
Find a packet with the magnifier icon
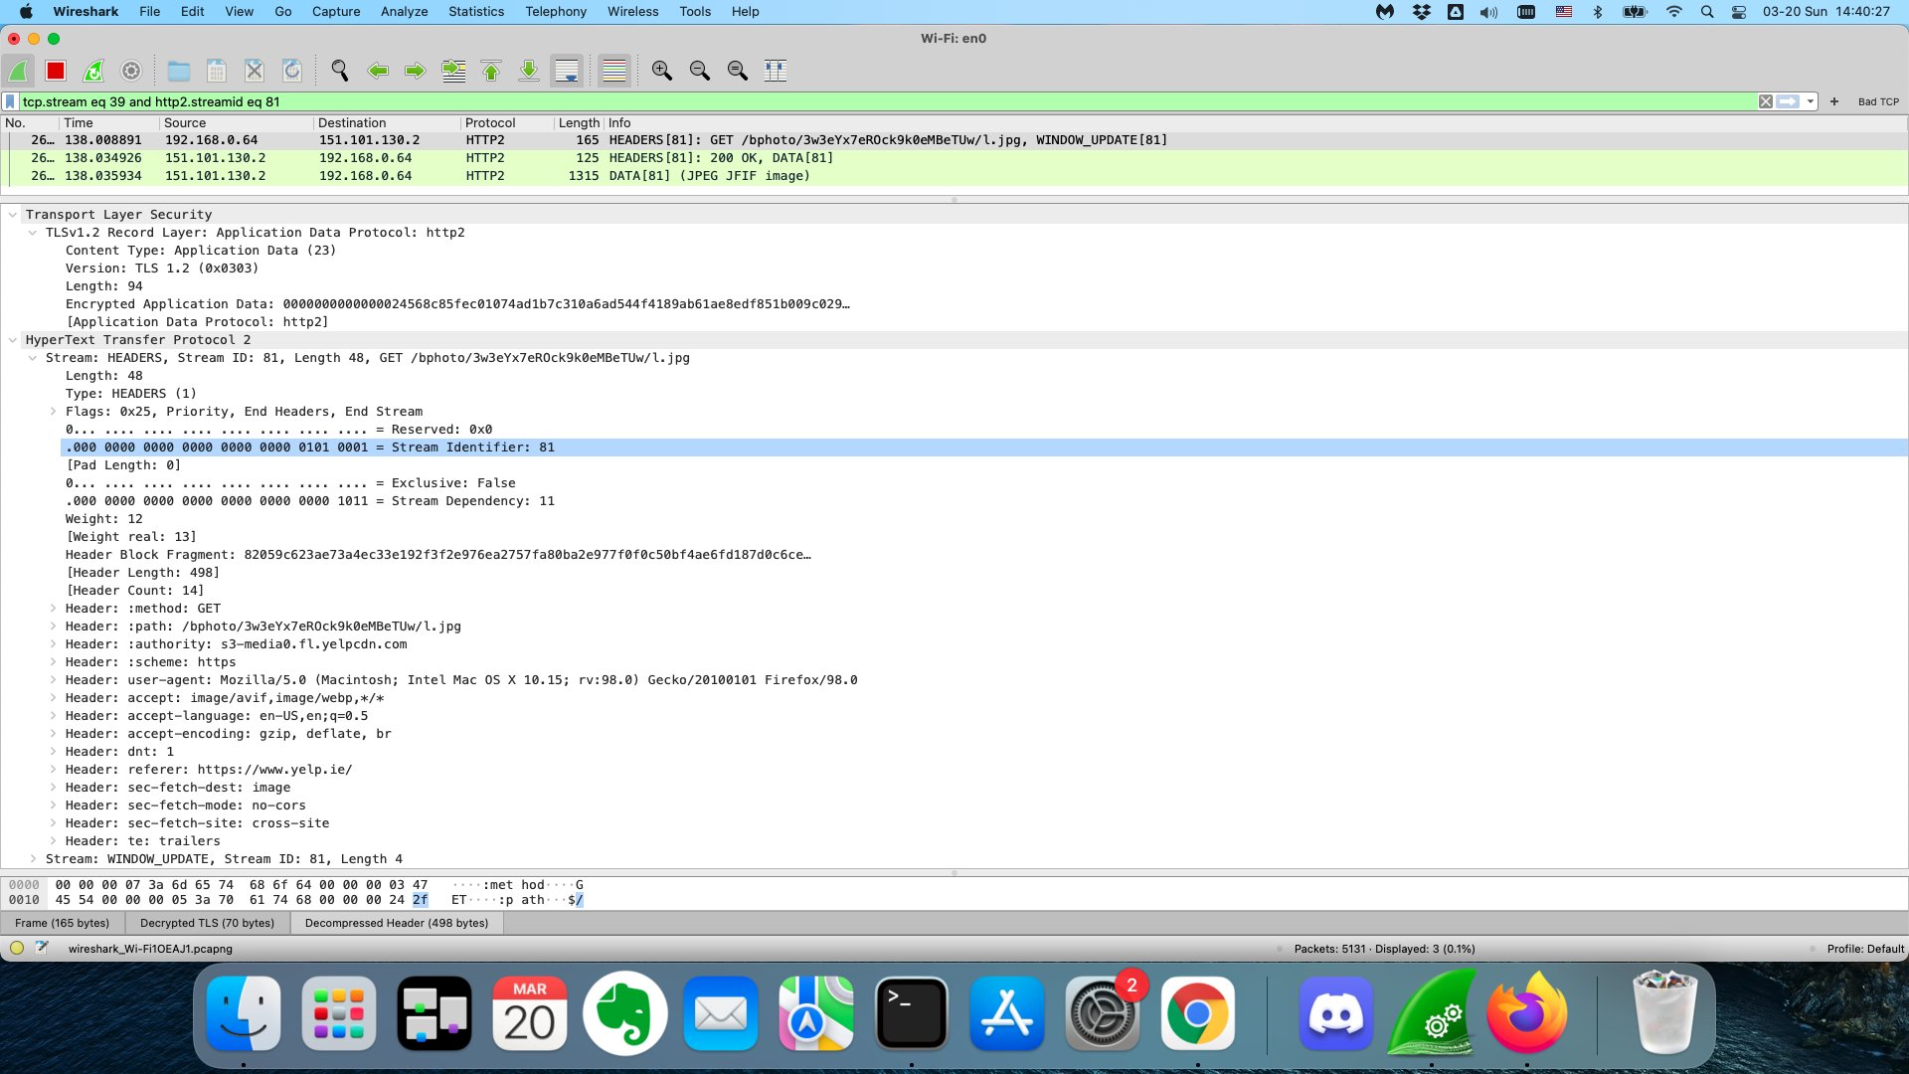pos(340,71)
